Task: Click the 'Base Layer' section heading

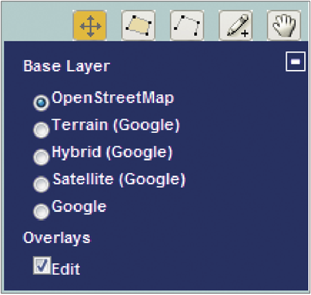Action: [67, 66]
